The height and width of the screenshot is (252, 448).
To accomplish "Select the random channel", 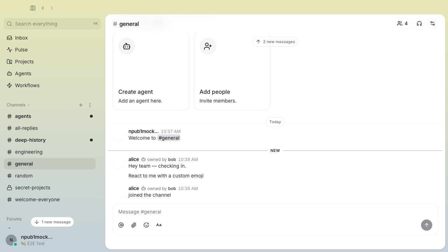I will click(x=50, y=176).
